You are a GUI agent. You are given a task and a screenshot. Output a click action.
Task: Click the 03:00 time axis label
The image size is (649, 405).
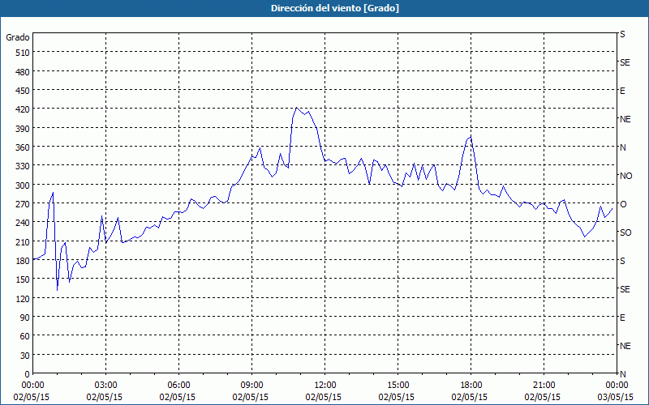tap(105, 386)
